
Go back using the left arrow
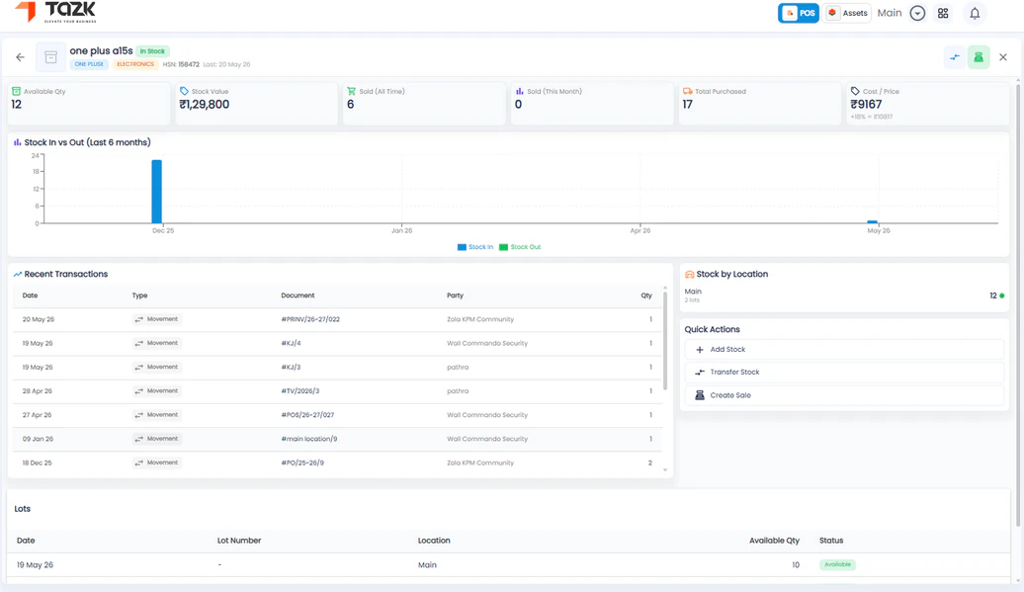[x=20, y=57]
